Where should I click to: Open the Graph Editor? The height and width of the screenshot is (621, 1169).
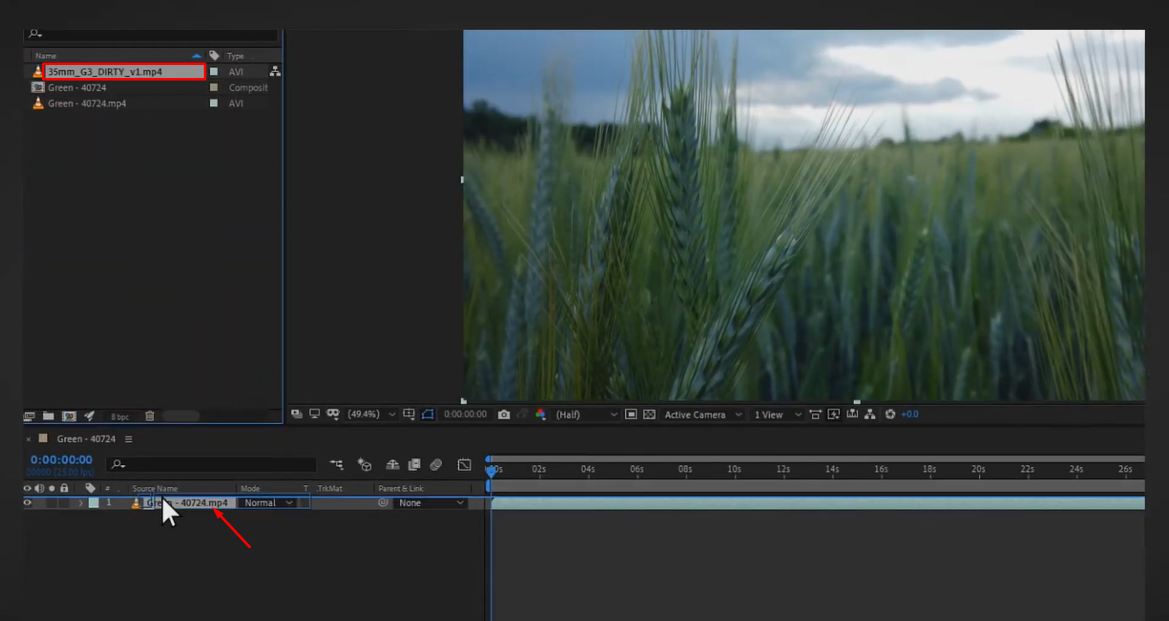464,464
